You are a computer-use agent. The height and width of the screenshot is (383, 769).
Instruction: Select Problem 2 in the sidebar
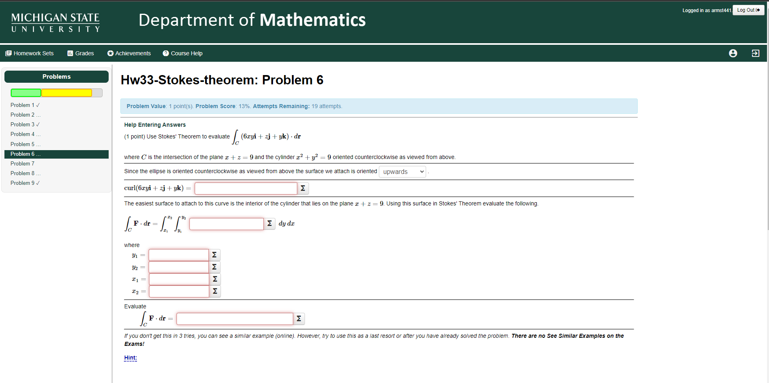click(25, 115)
